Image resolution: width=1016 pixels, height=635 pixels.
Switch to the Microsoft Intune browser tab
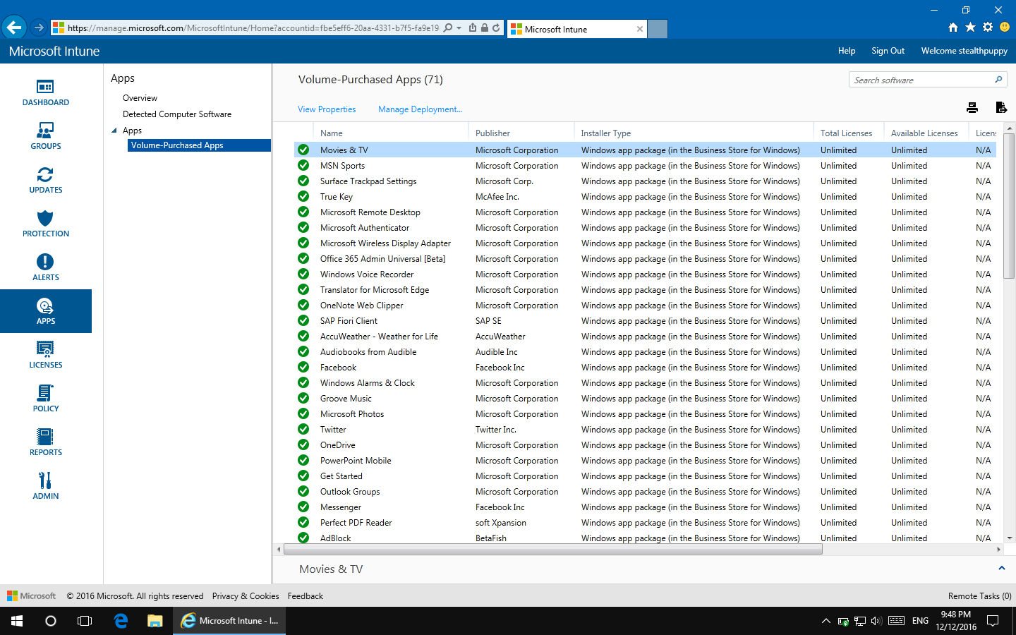(576, 29)
